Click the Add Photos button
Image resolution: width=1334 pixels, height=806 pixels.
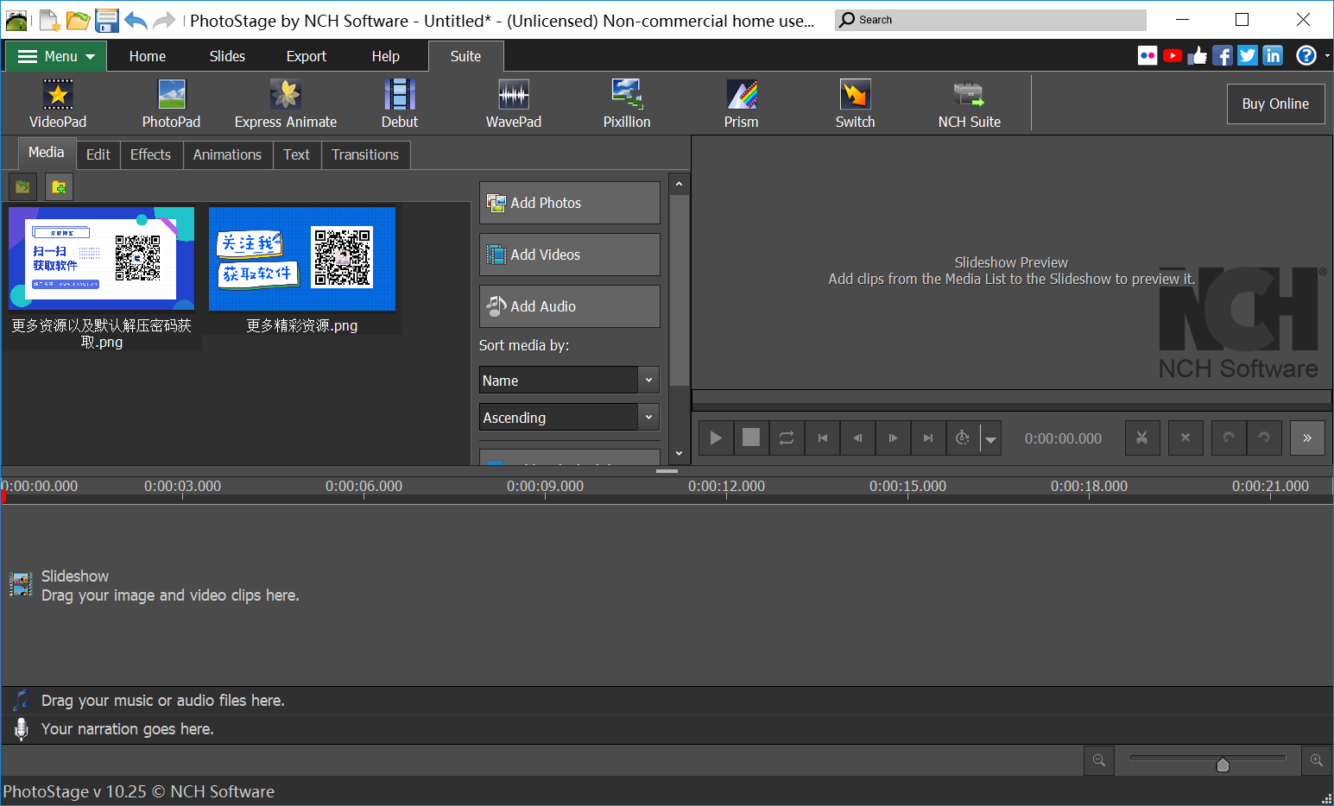[570, 203]
